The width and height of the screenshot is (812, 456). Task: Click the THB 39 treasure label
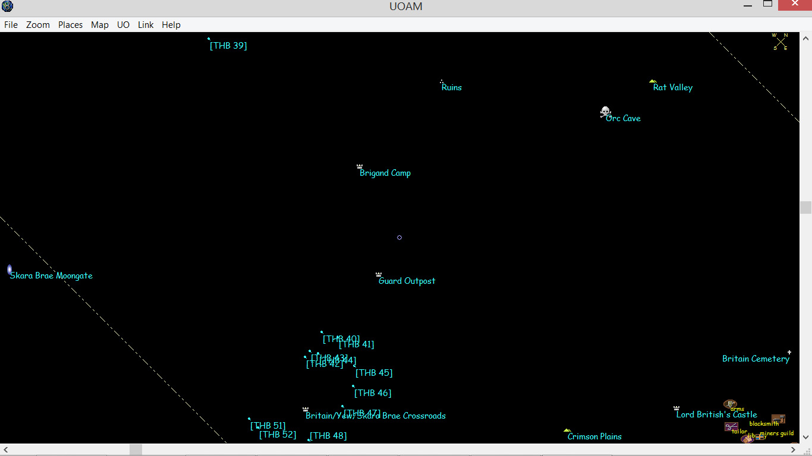tap(228, 46)
